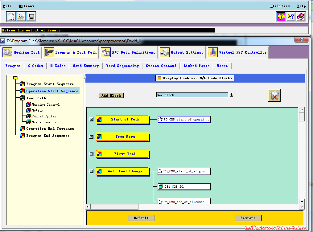Click the New post file icon
This screenshot has height=232, width=313.
11,17
